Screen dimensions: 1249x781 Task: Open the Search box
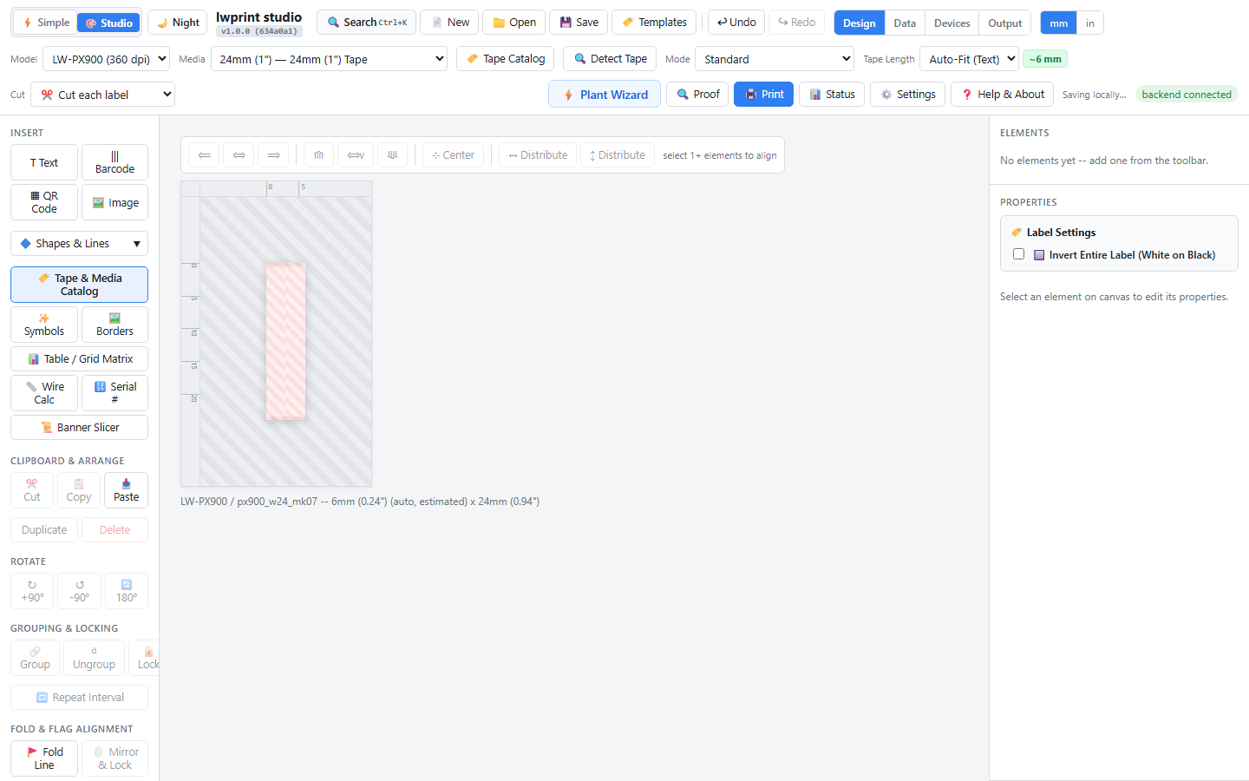coord(366,23)
